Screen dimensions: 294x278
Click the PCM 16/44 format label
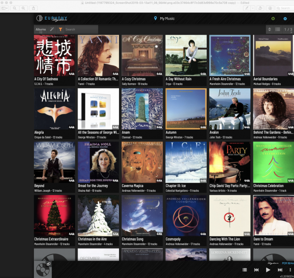click(288, 263)
